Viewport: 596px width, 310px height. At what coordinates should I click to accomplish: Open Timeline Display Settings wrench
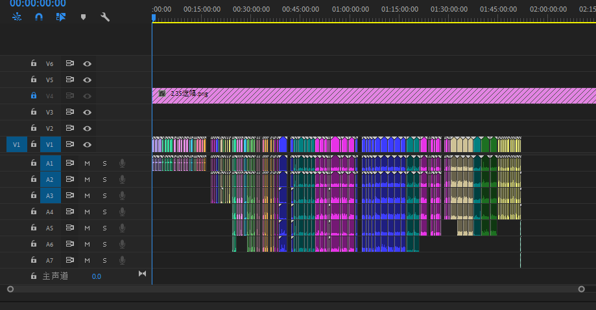click(105, 17)
